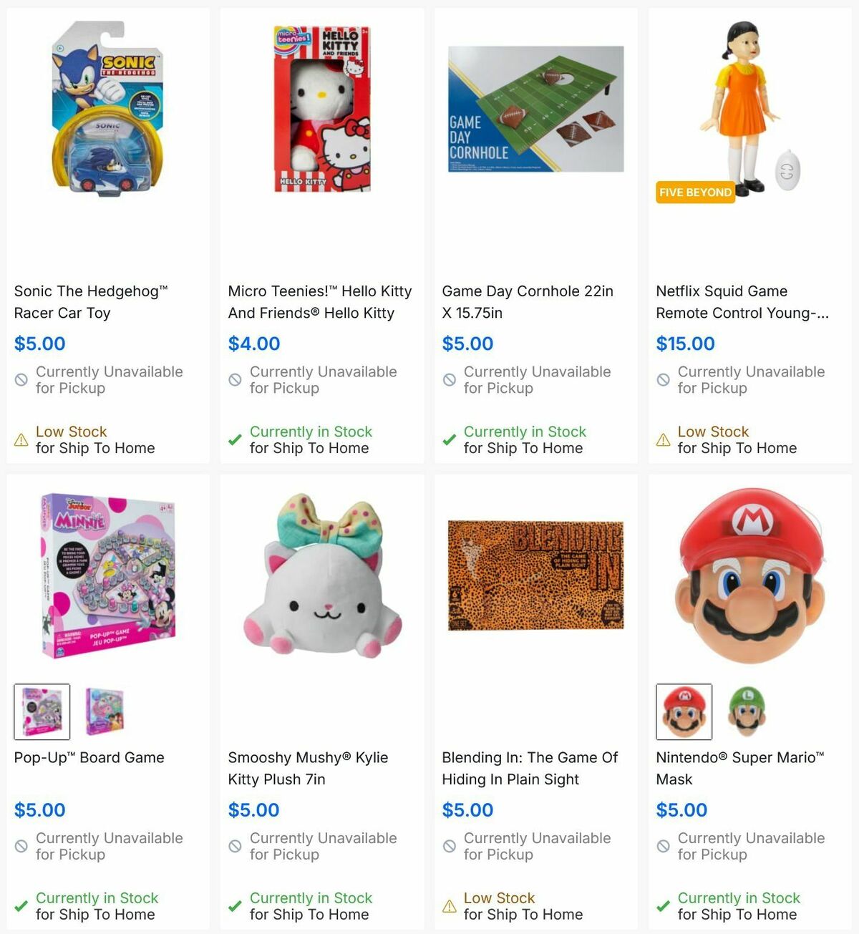Screen dimensions: 859x934
Task: Click the Low Stock warning for Squid Game doll
Action: pyautogui.click(x=663, y=439)
